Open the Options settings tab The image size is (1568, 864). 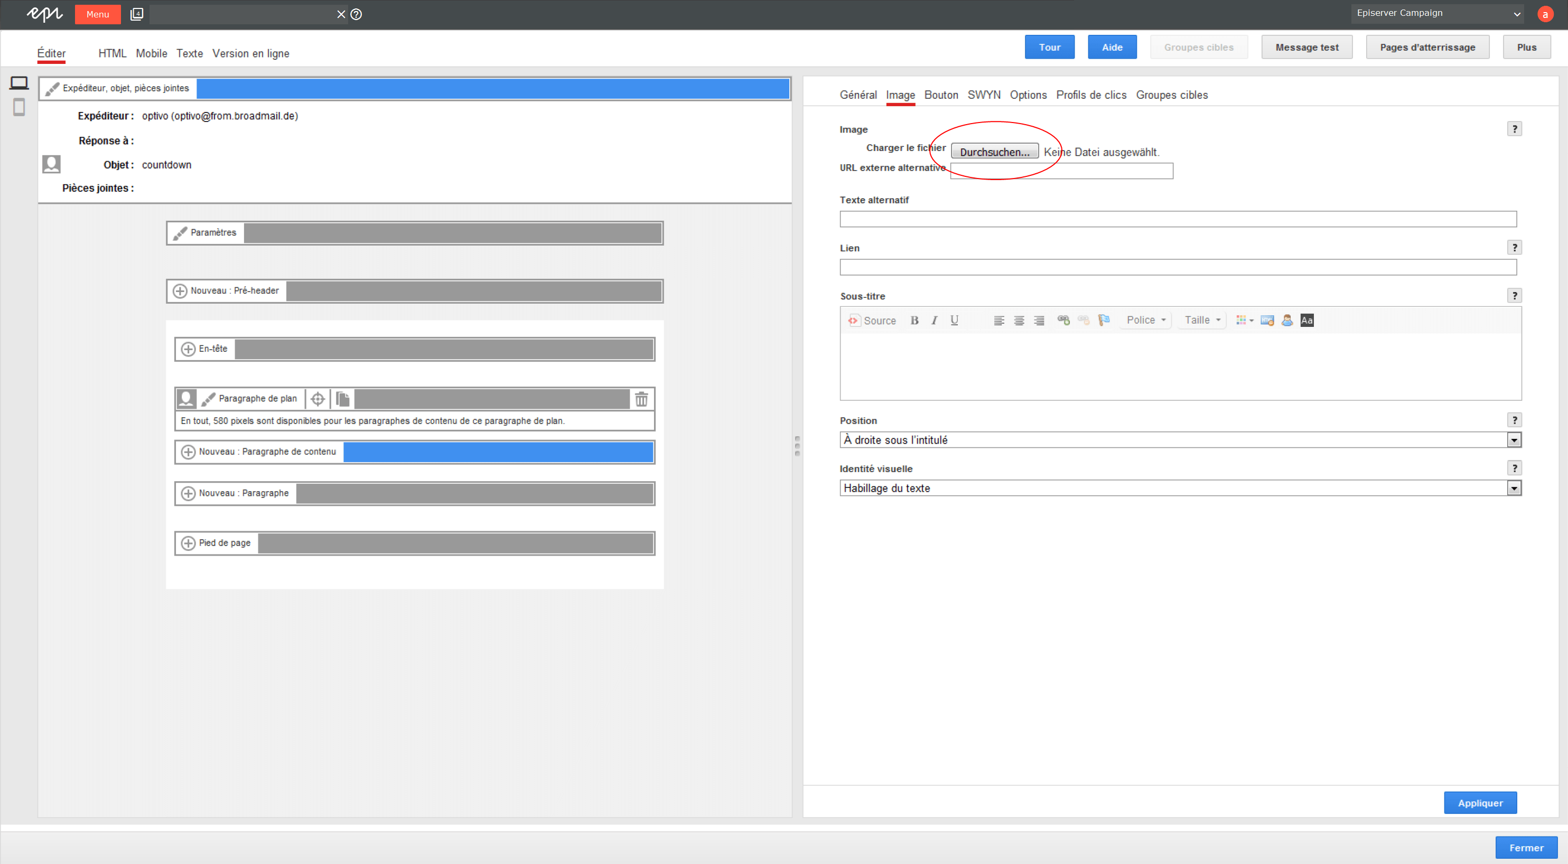pyautogui.click(x=1028, y=95)
